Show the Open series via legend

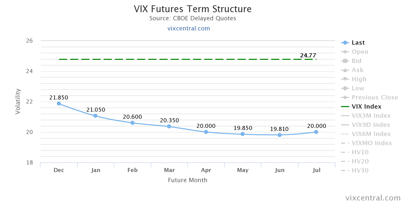click(360, 52)
